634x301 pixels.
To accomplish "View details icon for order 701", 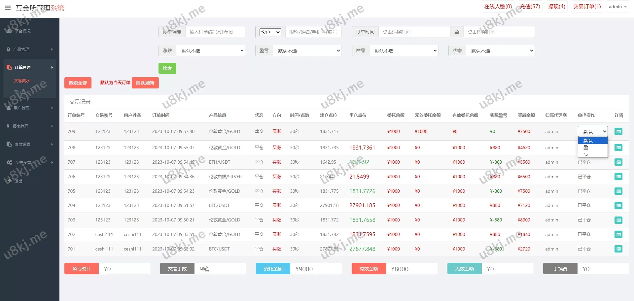I will (618, 249).
